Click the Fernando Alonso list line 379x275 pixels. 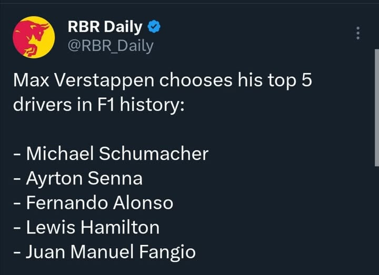(93, 203)
